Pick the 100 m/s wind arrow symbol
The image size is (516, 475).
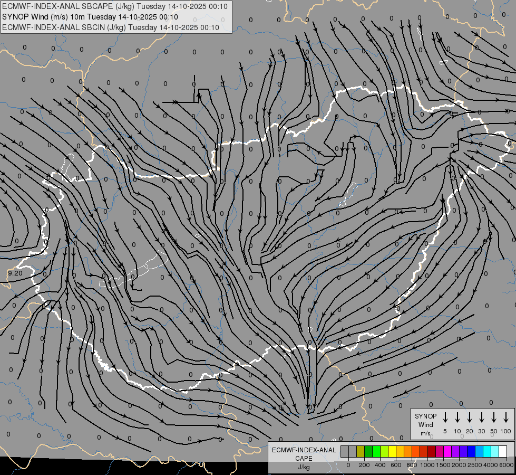(x=506, y=417)
